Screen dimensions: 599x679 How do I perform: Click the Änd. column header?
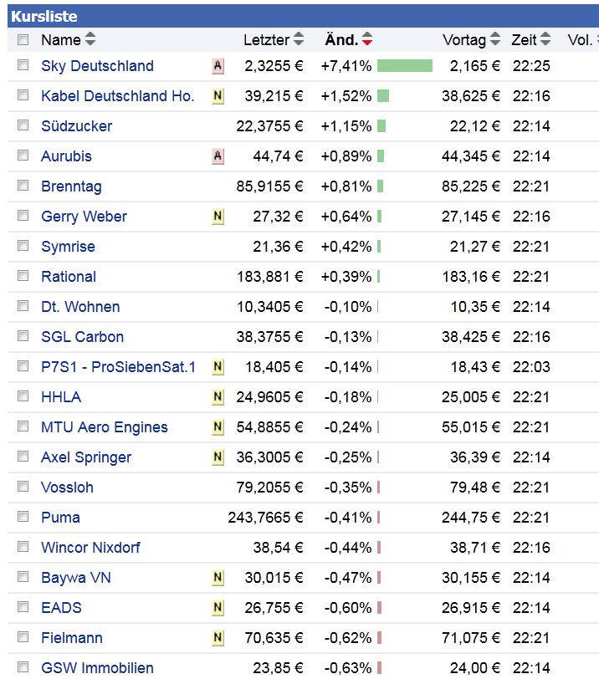[x=341, y=39]
